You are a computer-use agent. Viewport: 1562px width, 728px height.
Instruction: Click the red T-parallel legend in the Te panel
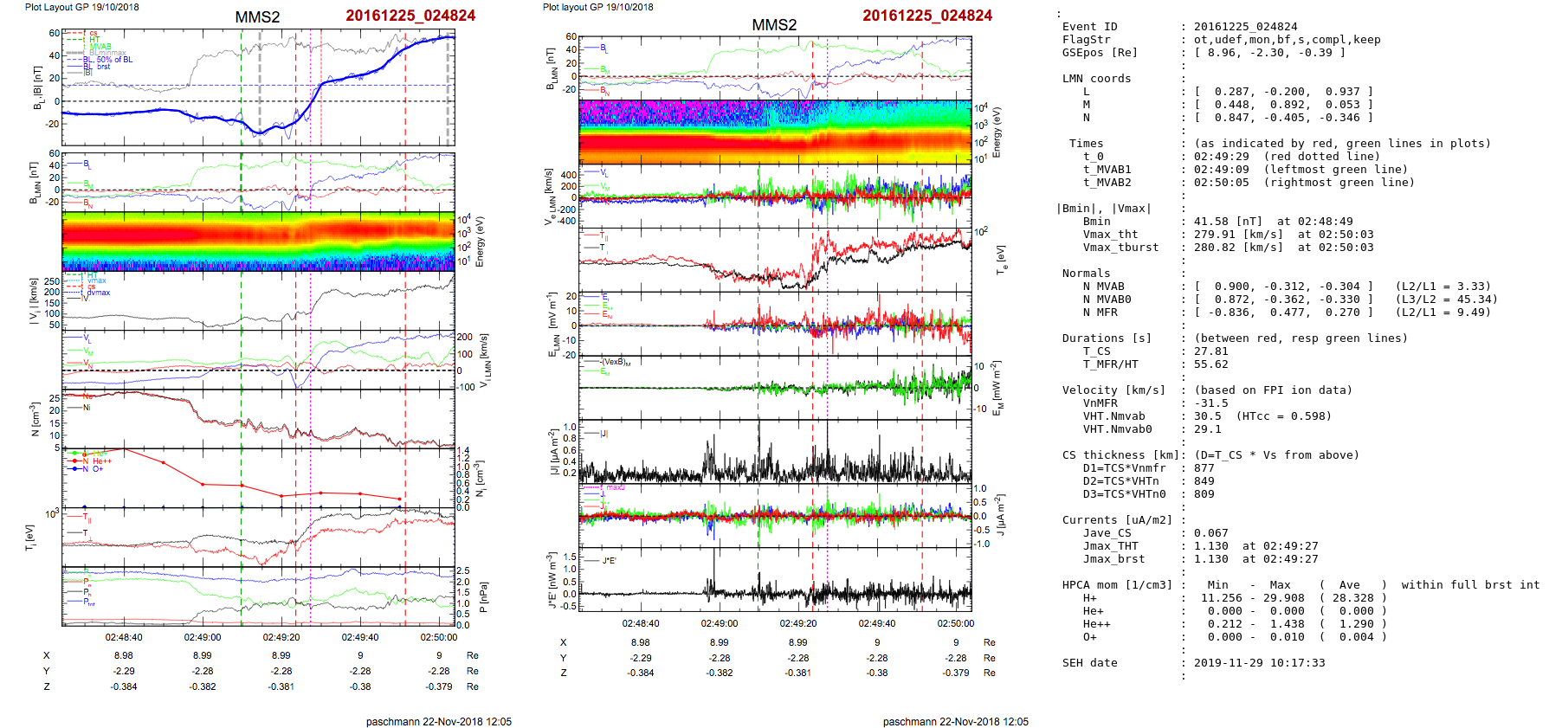click(x=603, y=235)
